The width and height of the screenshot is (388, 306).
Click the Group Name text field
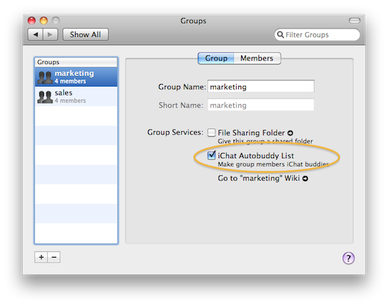pyautogui.click(x=260, y=87)
